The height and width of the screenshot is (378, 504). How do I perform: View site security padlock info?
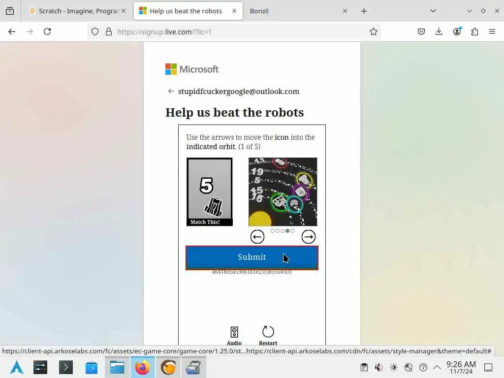[x=109, y=31]
